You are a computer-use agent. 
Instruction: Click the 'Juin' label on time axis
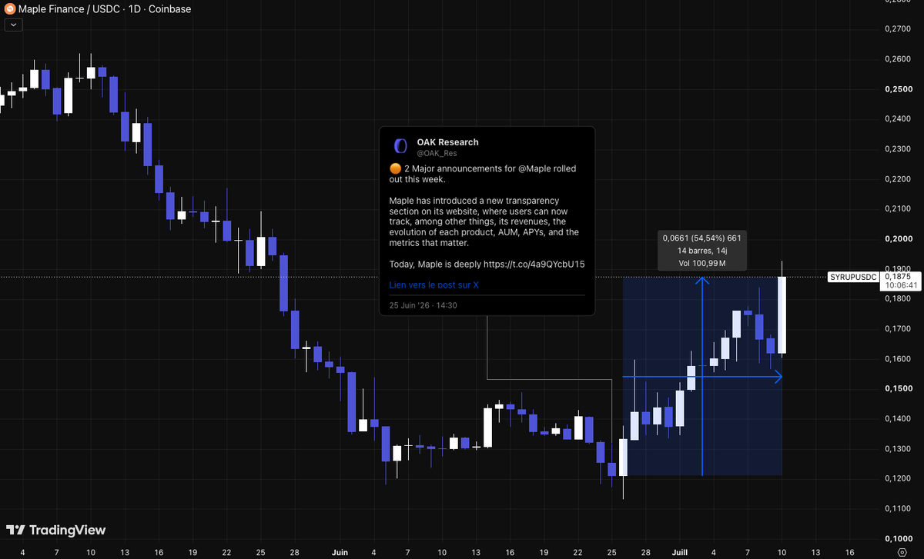[x=340, y=552]
